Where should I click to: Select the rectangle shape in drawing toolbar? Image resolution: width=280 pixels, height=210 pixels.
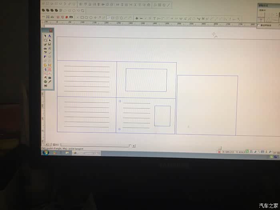click(82, 18)
